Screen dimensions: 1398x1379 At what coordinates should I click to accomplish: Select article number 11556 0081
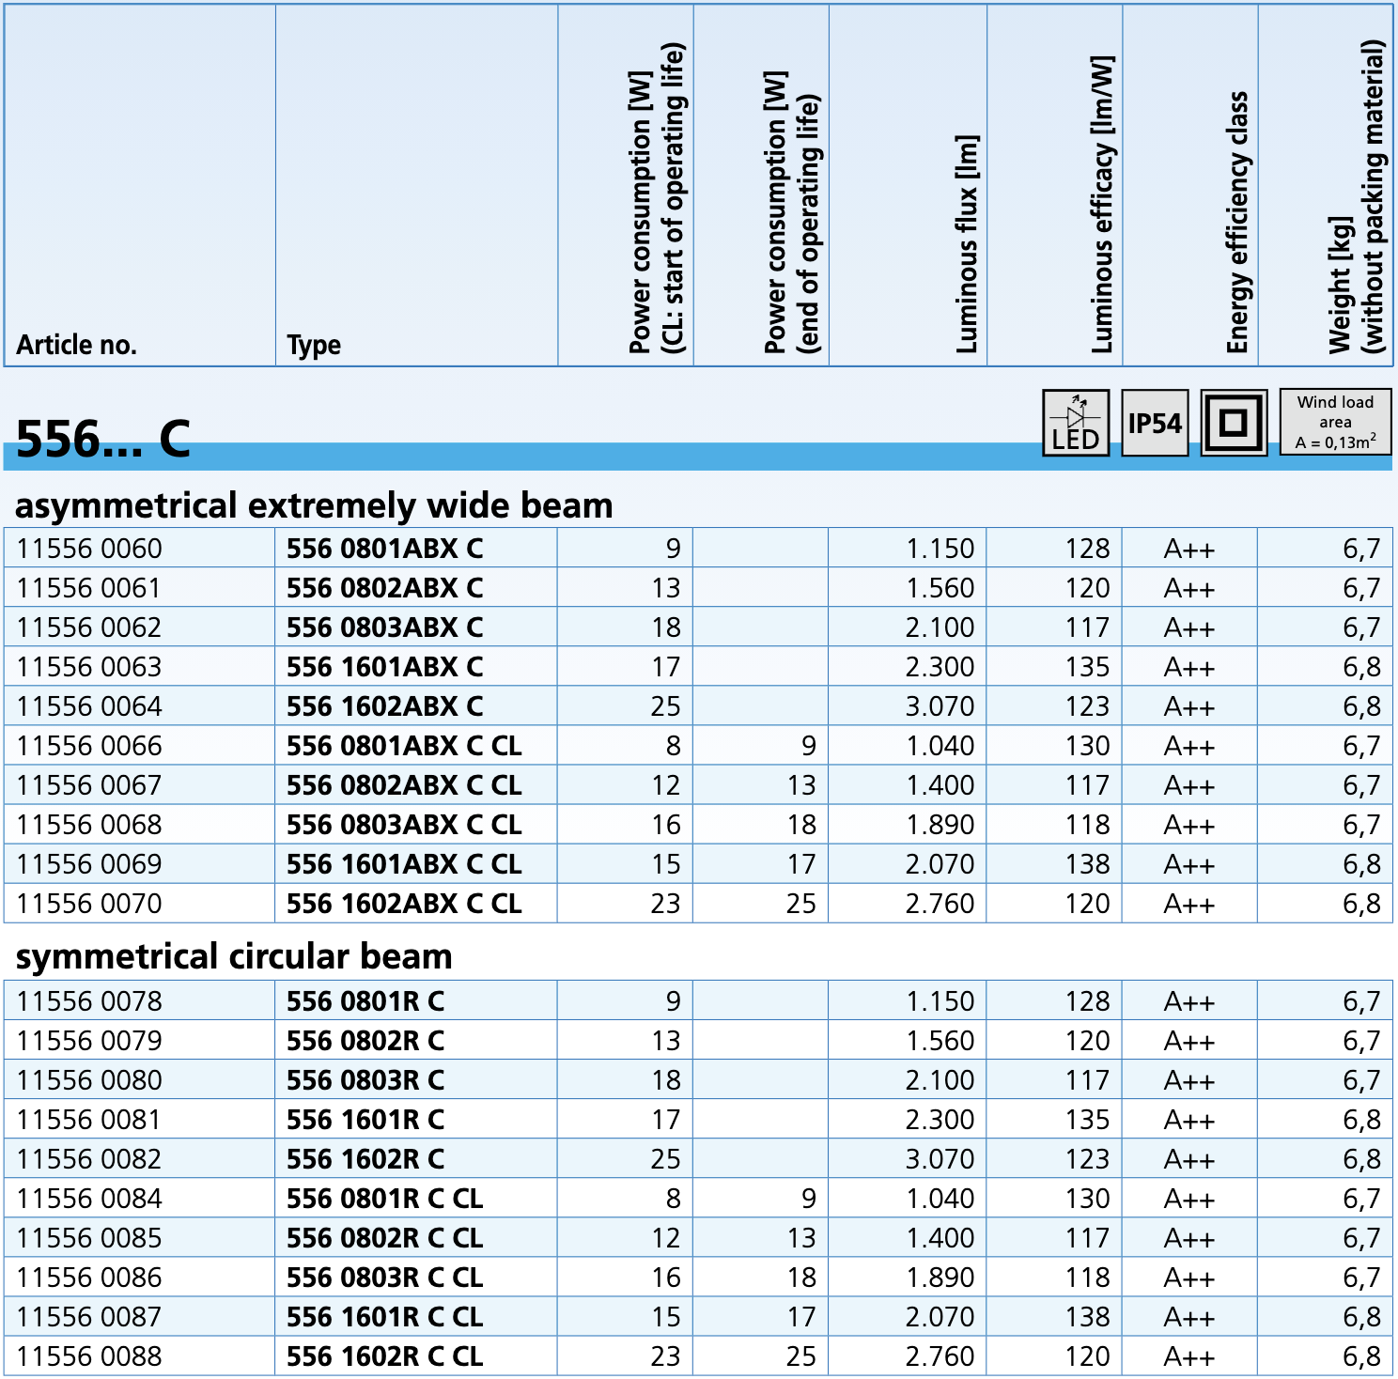[x=89, y=1120]
